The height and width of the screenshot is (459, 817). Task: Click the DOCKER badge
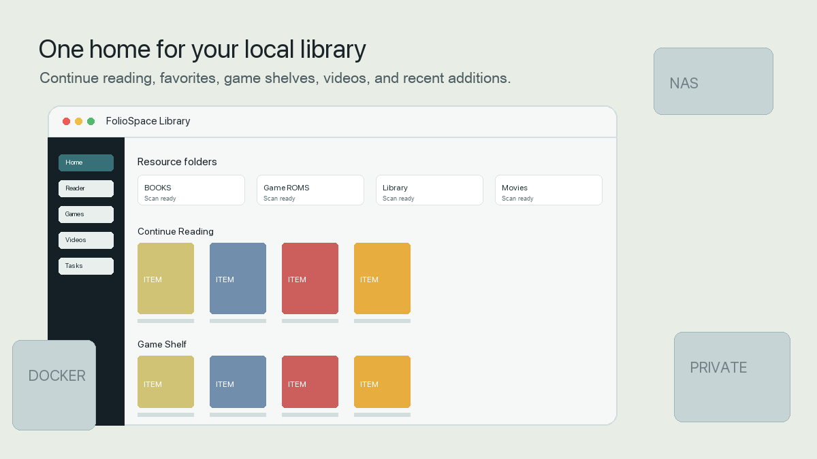(x=54, y=385)
